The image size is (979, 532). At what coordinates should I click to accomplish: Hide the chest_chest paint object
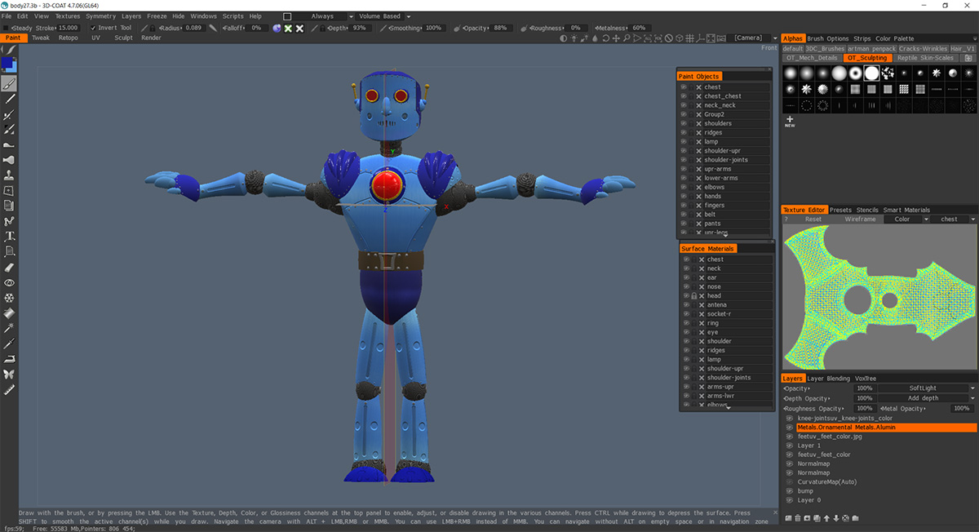684,96
